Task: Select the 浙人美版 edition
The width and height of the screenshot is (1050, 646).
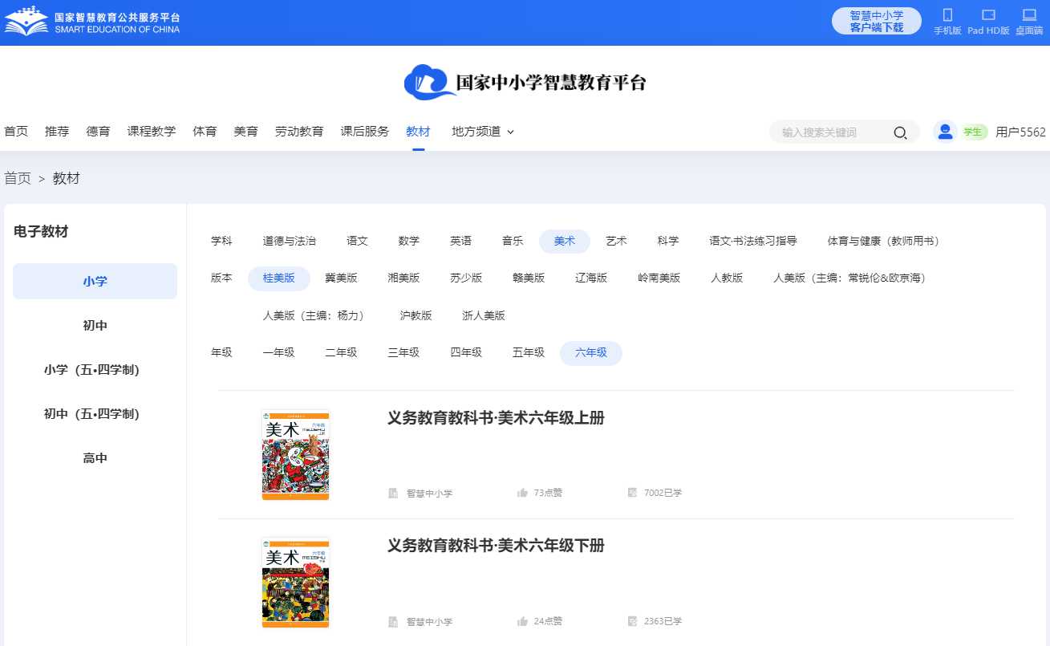Action: (x=484, y=315)
